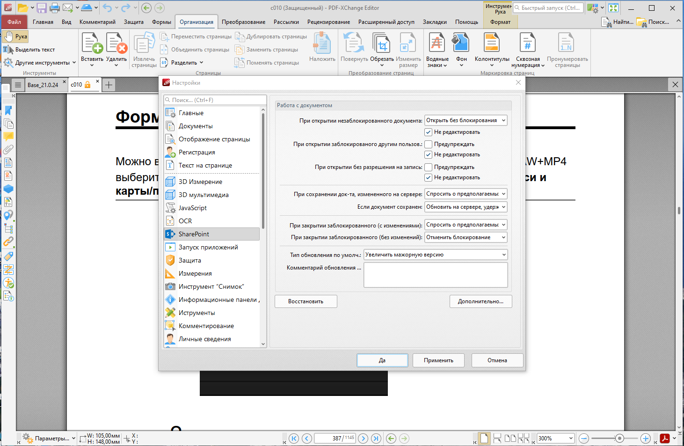Click the settings search field Поиск
Screen dimensions: 684x446
tap(215, 100)
